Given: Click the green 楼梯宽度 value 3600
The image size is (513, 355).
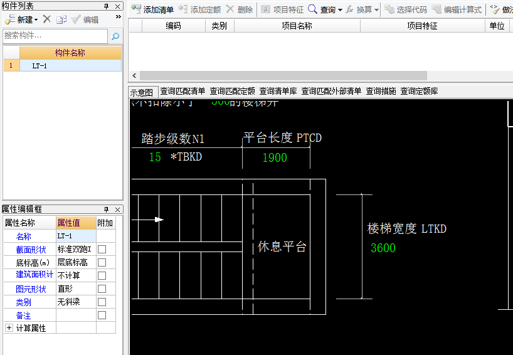Looking at the screenshot, I should 383,248.
